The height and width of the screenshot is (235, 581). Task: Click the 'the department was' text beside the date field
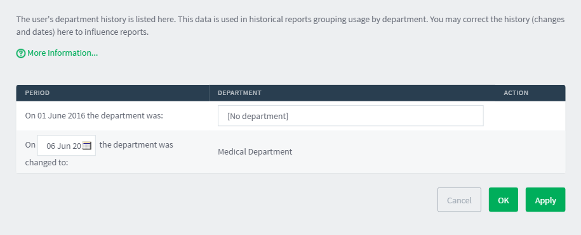pyautogui.click(x=137, y=144)
